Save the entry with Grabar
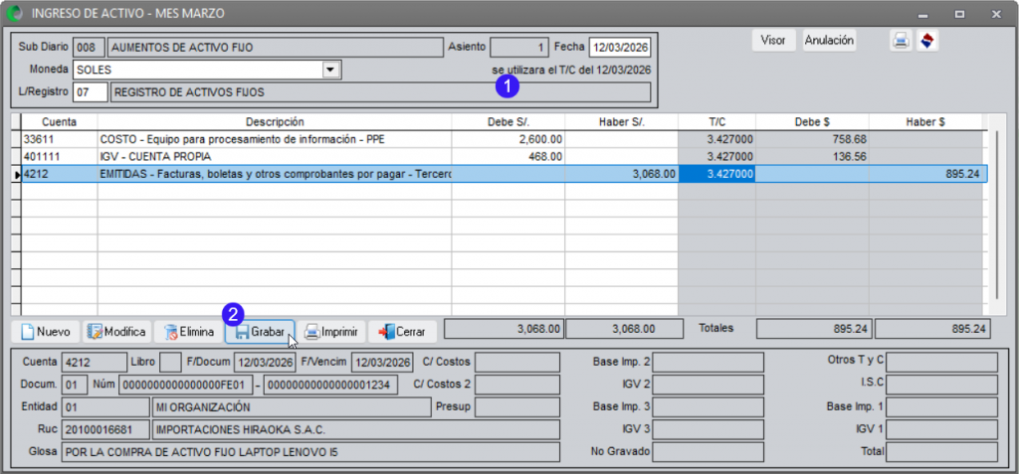 (260, 332)
